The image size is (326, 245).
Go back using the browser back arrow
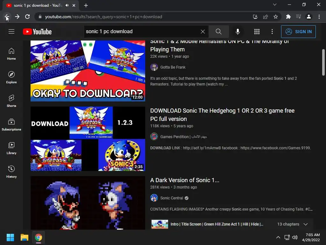(7, 17)
